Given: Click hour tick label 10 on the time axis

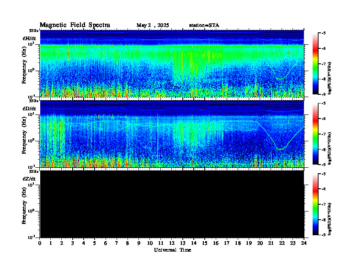Looking at the screenshot, I should tap(150, 243).
